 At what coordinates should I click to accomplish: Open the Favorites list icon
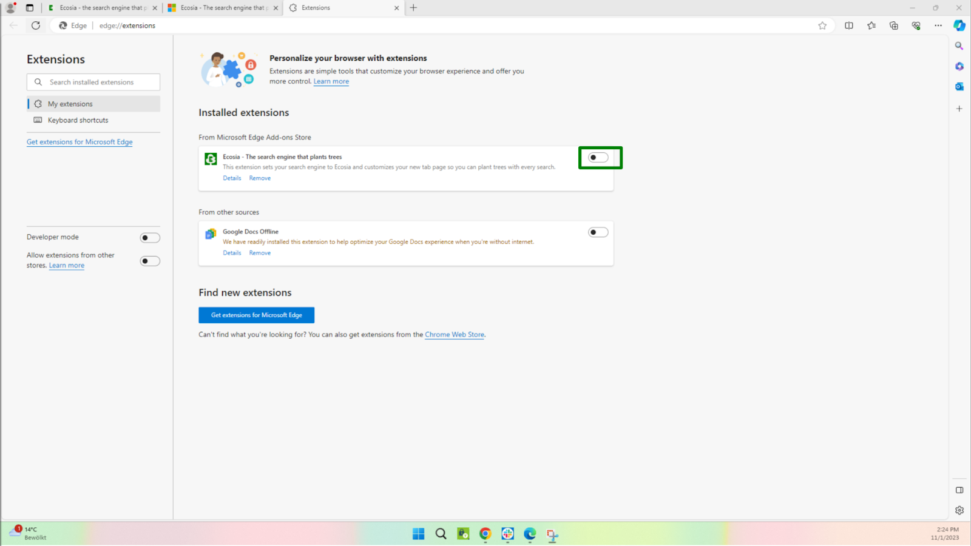coord(871,25)
